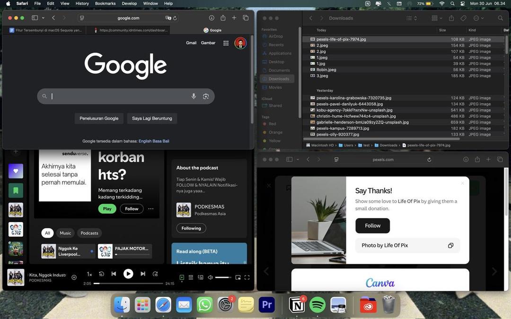The width and height of the screenshot is (511, 319).
Task: Share page from Google Safari window
Action: pos(223,18)
